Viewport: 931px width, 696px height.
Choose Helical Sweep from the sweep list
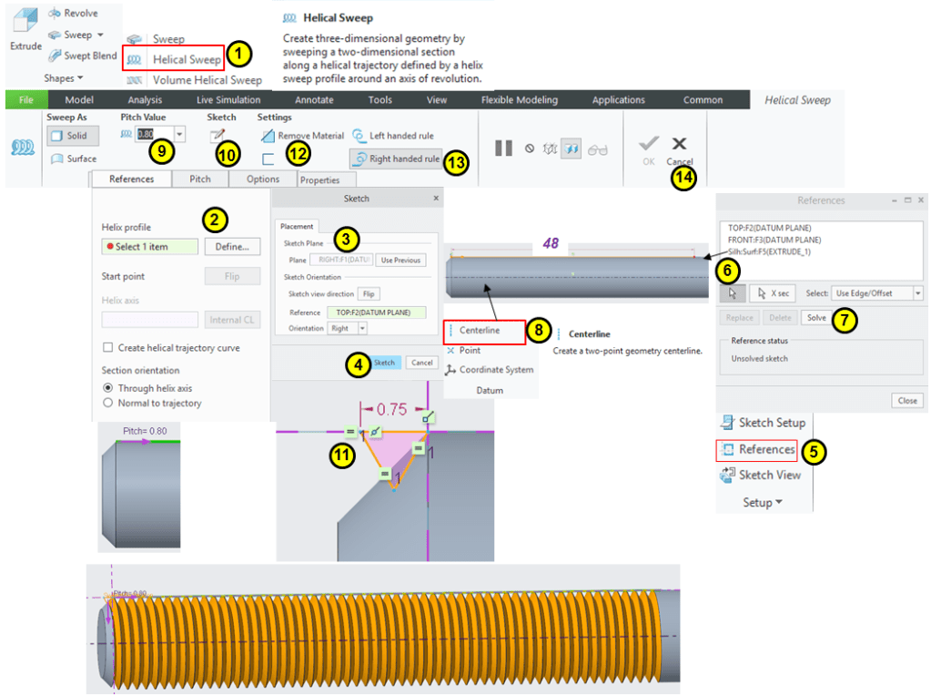click(x=187, y=59)
